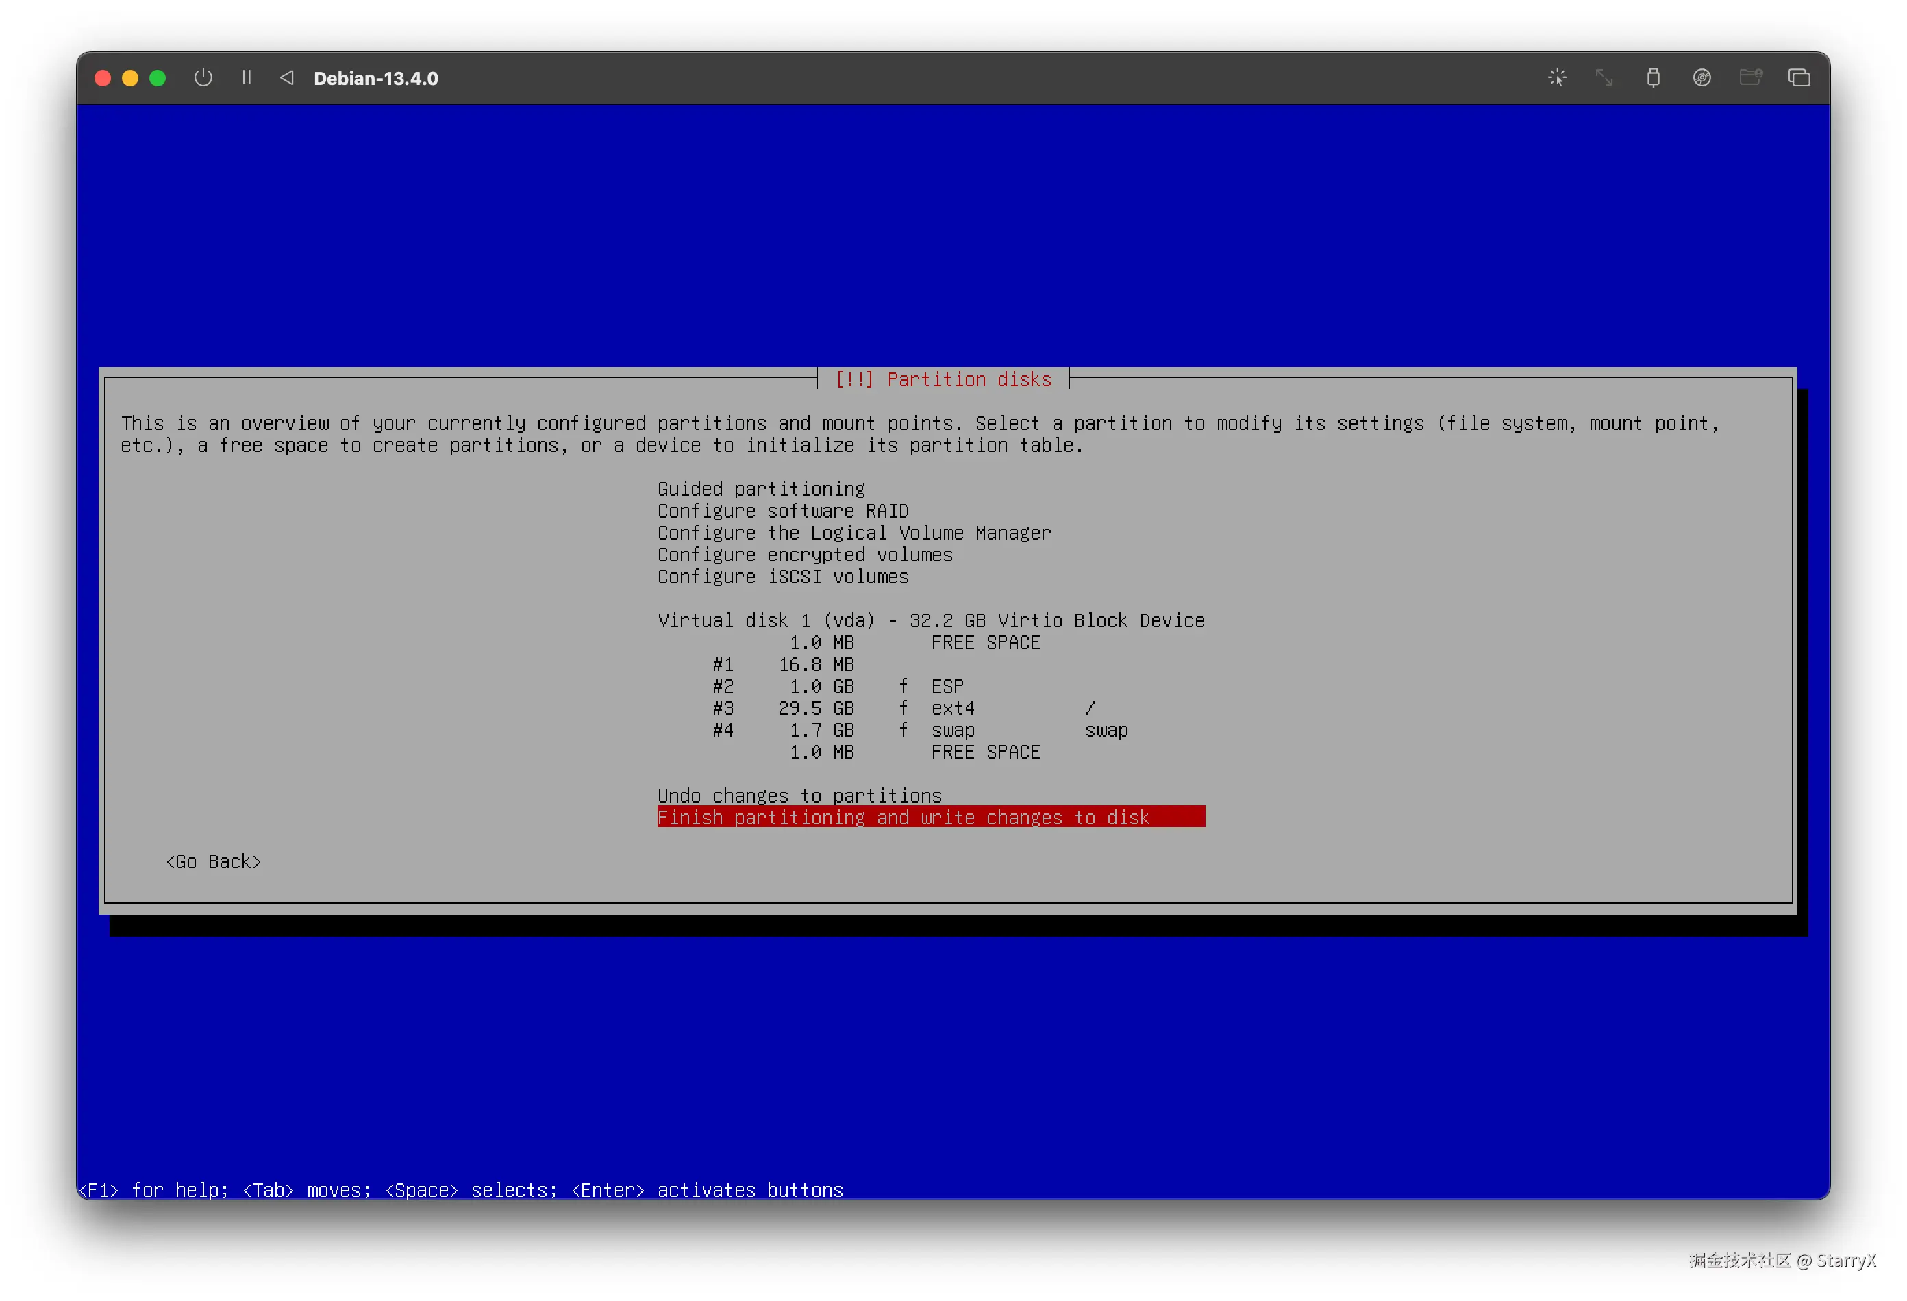The image size is (1907, 1301).
Task: Open the drive image disc icon
Action: (x=1701, y=78)
